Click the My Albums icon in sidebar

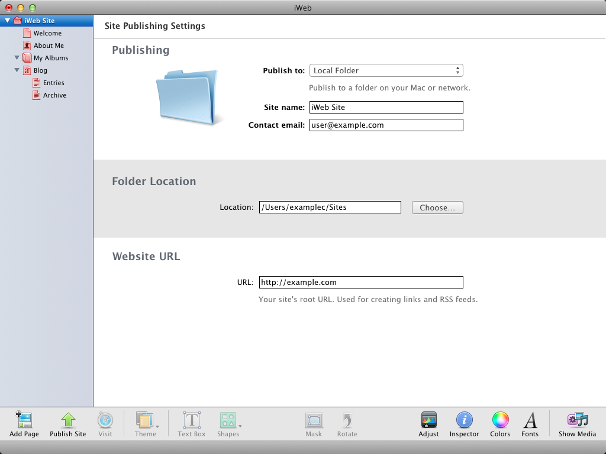(x=27, y=58)
